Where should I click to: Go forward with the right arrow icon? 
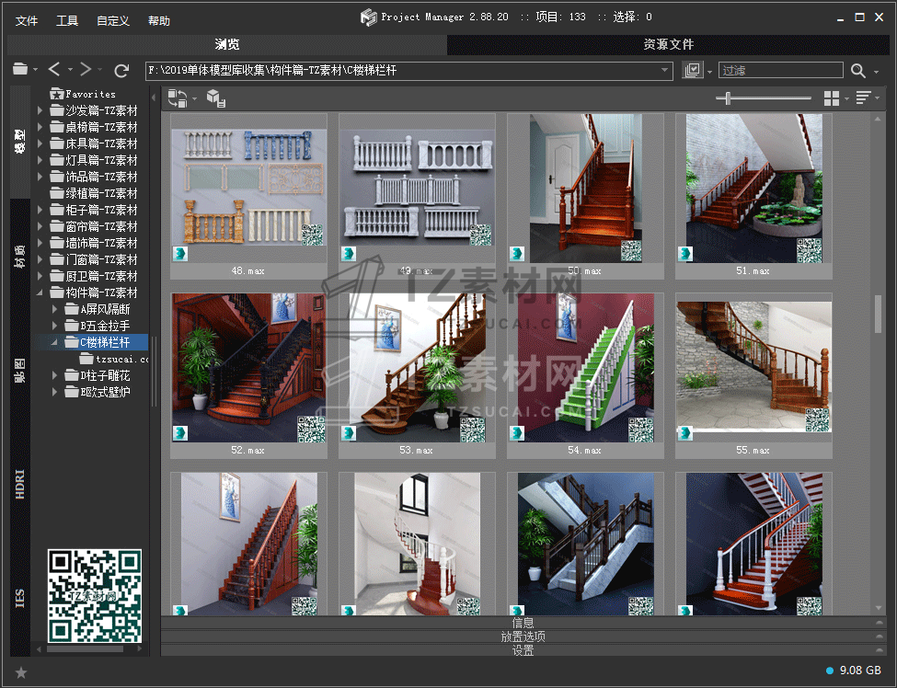pos(86,70)
